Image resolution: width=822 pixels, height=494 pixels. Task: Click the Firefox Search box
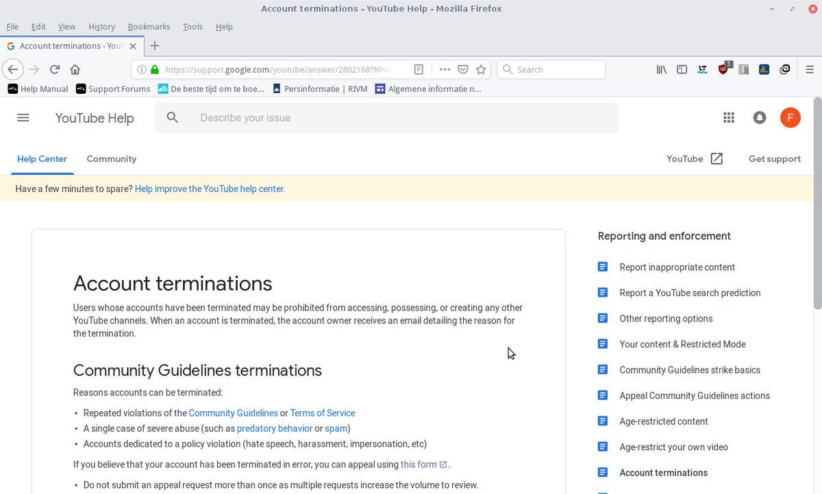551,69
